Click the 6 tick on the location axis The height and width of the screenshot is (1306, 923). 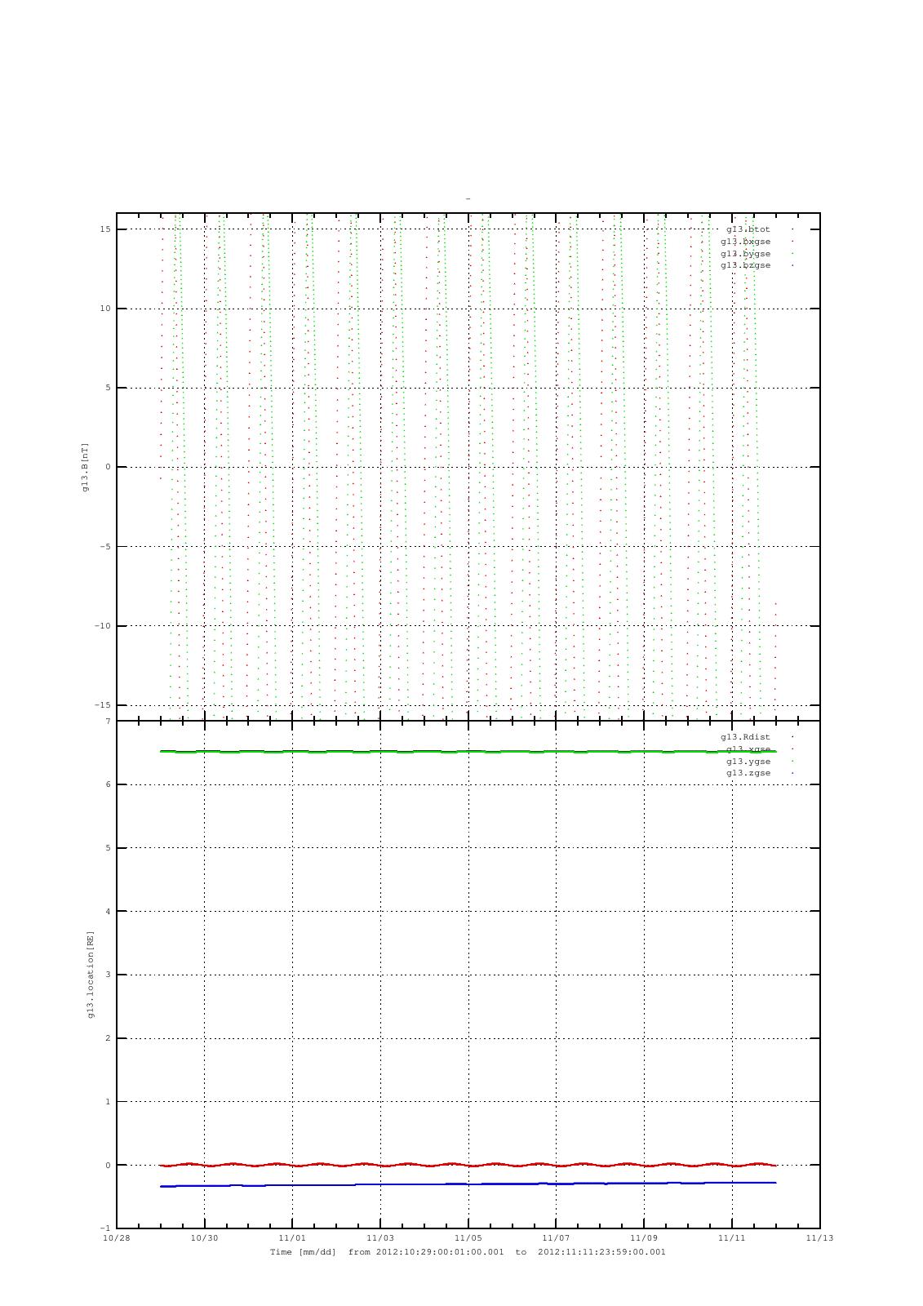point(108,784)
